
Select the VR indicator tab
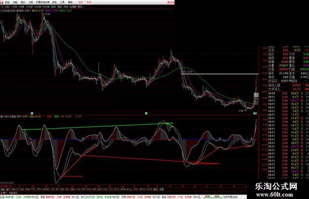point(57,189)
